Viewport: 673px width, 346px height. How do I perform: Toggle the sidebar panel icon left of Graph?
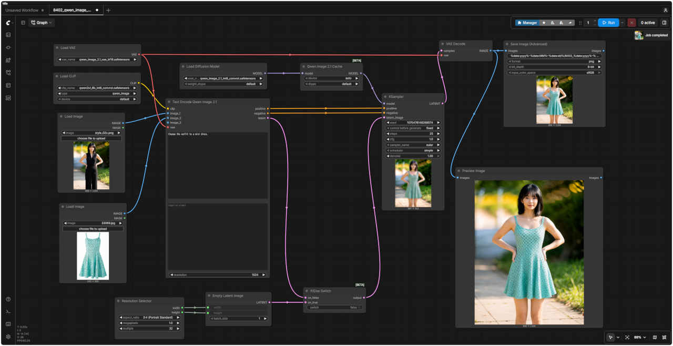23,23
